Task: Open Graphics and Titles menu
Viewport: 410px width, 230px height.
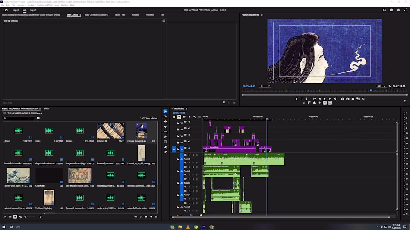Action: pyautogui.click(x=44, y=5)
